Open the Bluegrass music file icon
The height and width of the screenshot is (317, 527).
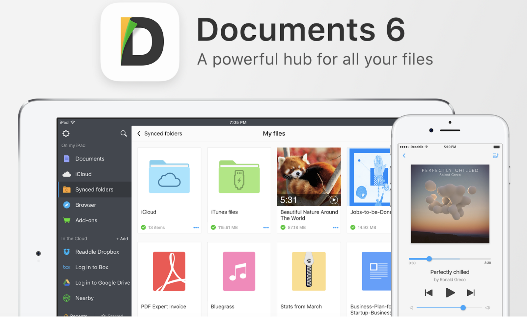(239, 272)
